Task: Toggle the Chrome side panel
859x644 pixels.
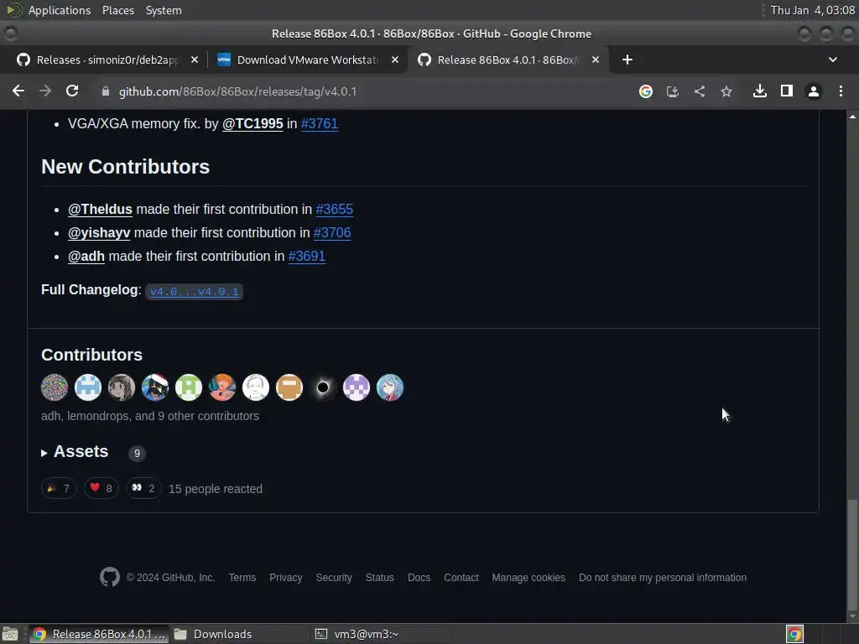Action: [x=787, y=91]
